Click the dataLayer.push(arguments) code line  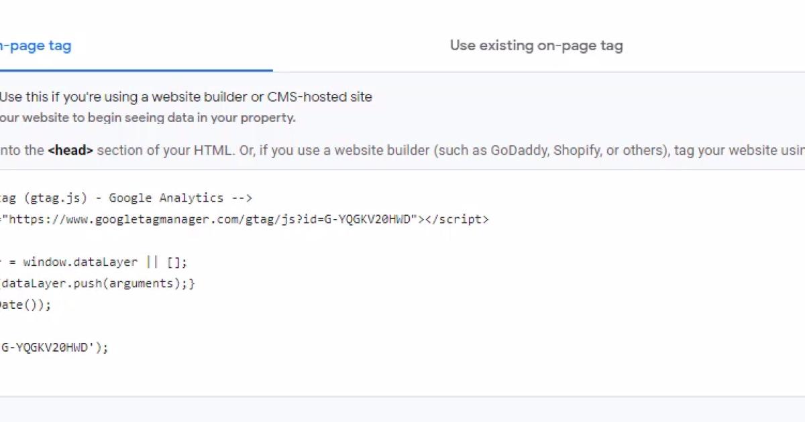[x=97, y=283]
